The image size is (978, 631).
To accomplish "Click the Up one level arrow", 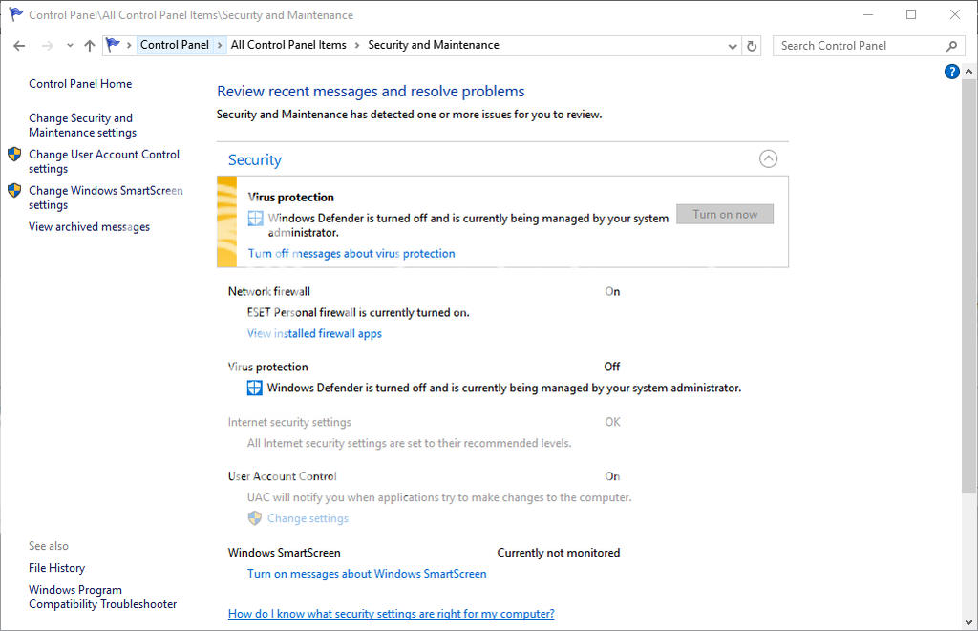I will click(90, 46).
